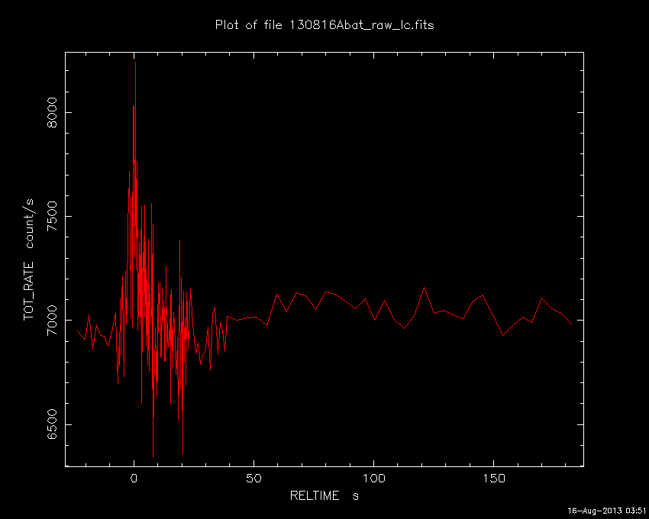
Task: Click the timestamp '16-Aug-2013 03:51'
Action: click(606, 511)
